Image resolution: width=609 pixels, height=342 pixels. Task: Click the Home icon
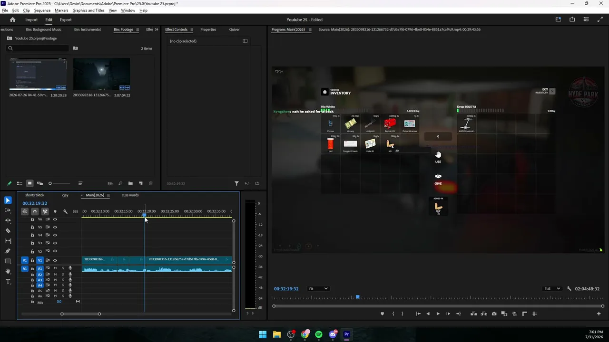[13, 19]
